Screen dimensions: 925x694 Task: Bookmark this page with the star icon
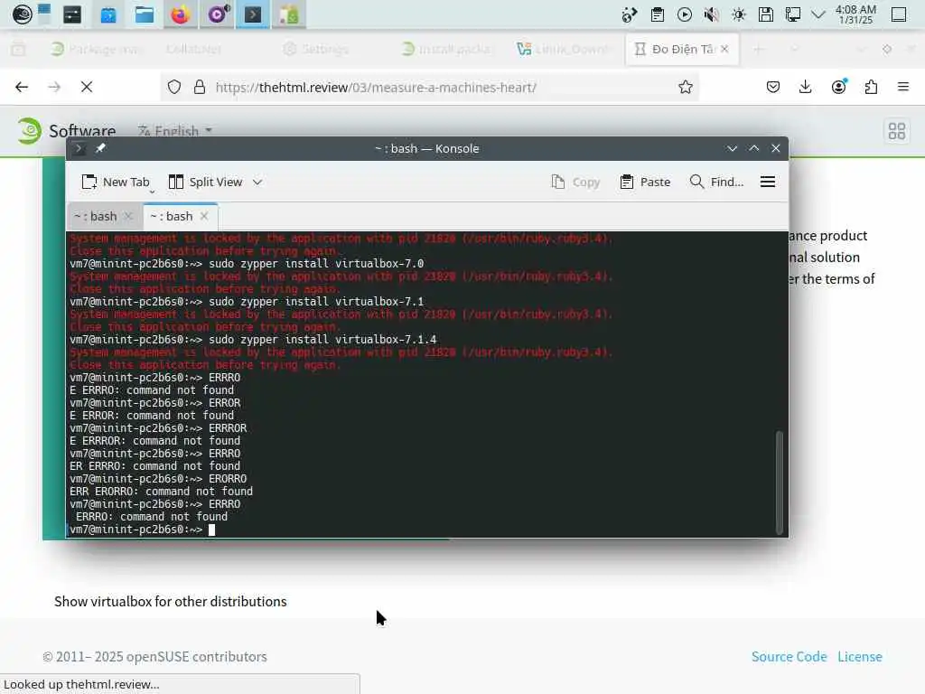pos(685,88)
